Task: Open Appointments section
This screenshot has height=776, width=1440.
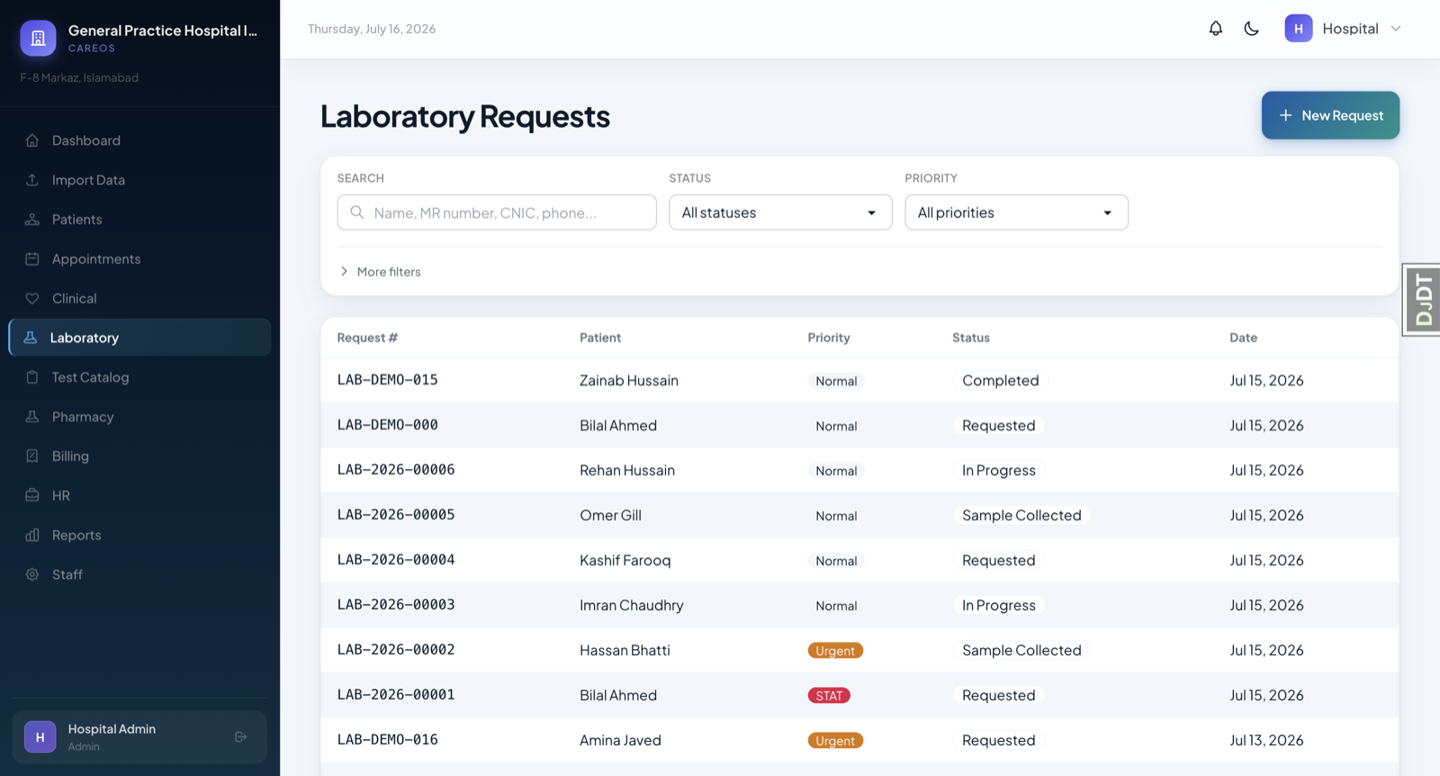Action: (139, 259)
